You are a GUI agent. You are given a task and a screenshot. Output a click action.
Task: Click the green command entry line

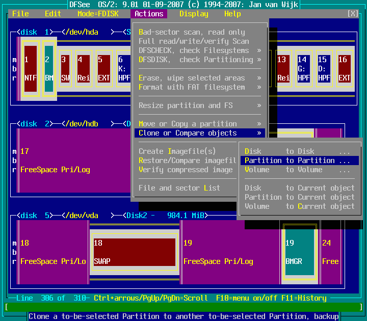183,307
